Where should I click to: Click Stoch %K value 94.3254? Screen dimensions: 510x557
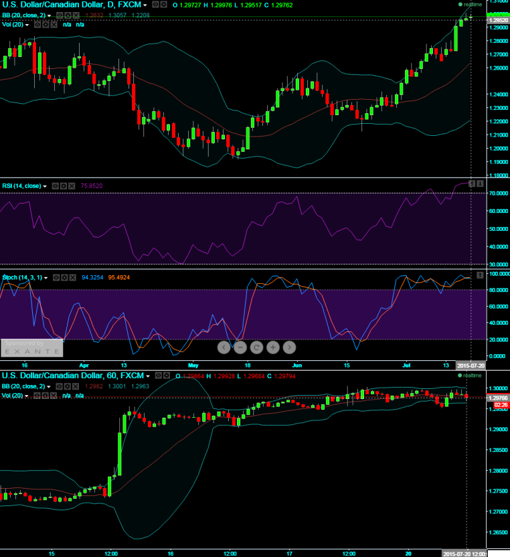[92, 277]
